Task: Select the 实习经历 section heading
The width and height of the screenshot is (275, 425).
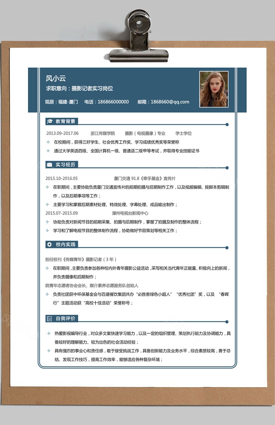Action: [65, 164]
